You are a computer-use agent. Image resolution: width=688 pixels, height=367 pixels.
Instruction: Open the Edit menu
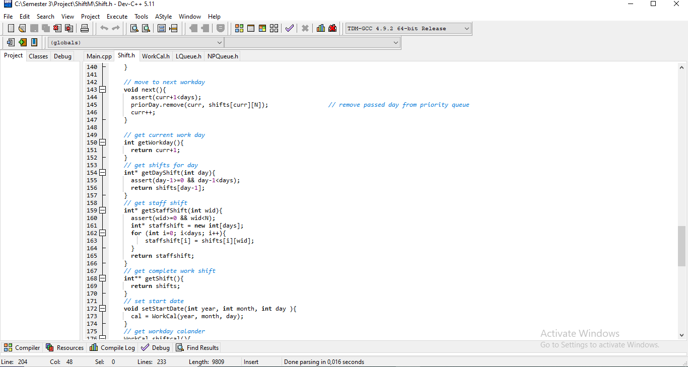pyautogui.click(x=25, y=17)
